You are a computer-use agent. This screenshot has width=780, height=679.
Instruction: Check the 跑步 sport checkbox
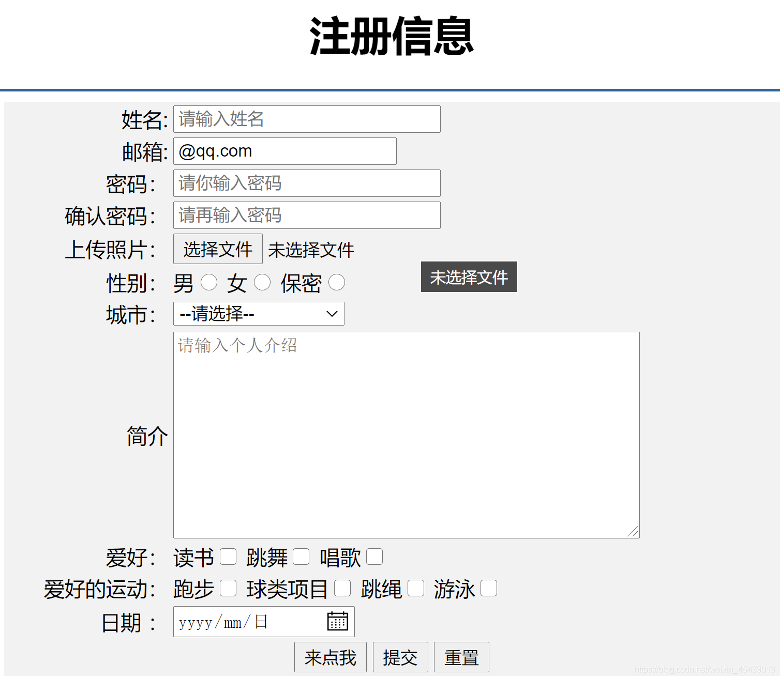[228, 588]
